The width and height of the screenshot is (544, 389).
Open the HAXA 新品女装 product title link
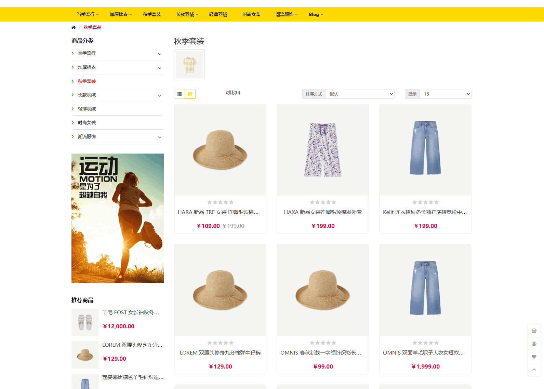click(x=322, y=212)
